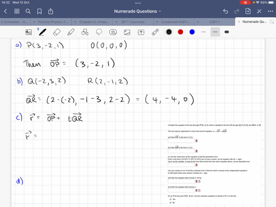Open the Elements sticker tool

pos(113,32)
